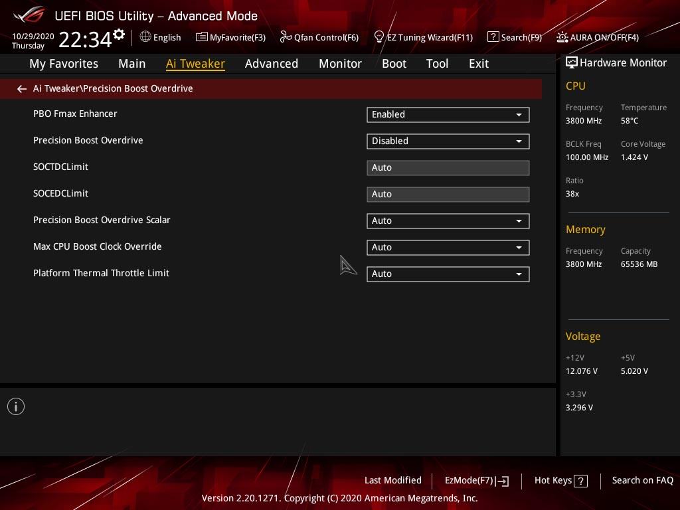Click the Ai Tweaker\Precision Boost Overdrive breadcrumb
The width and height of the screenshot is (680, 510).
[x=113, y=88]
